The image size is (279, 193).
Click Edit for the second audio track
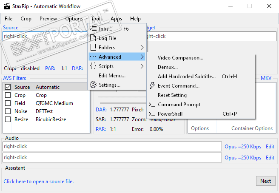click(x=270, y=158)
